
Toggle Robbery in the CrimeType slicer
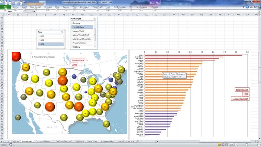click(x=82, y=47)
